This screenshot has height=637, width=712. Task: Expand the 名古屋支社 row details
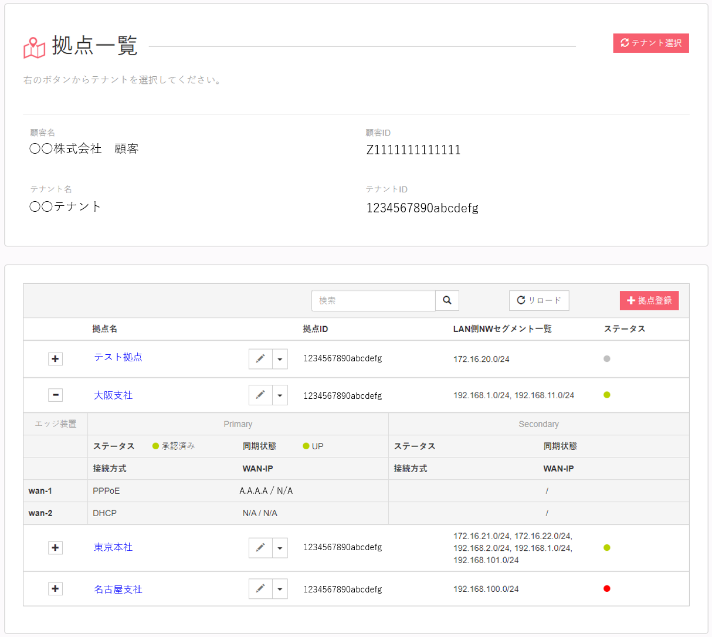click(x=55, y=589)
